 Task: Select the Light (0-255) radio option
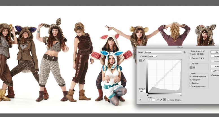point(190,54)
